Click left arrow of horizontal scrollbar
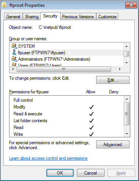 point(13,69)
